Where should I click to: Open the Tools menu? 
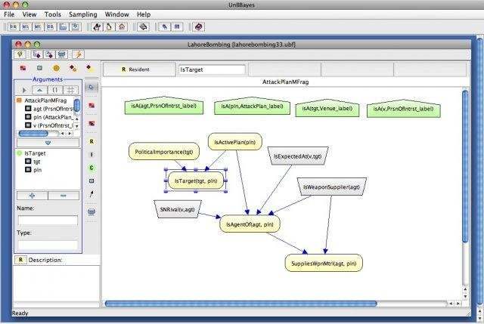(x=53, y=14)
